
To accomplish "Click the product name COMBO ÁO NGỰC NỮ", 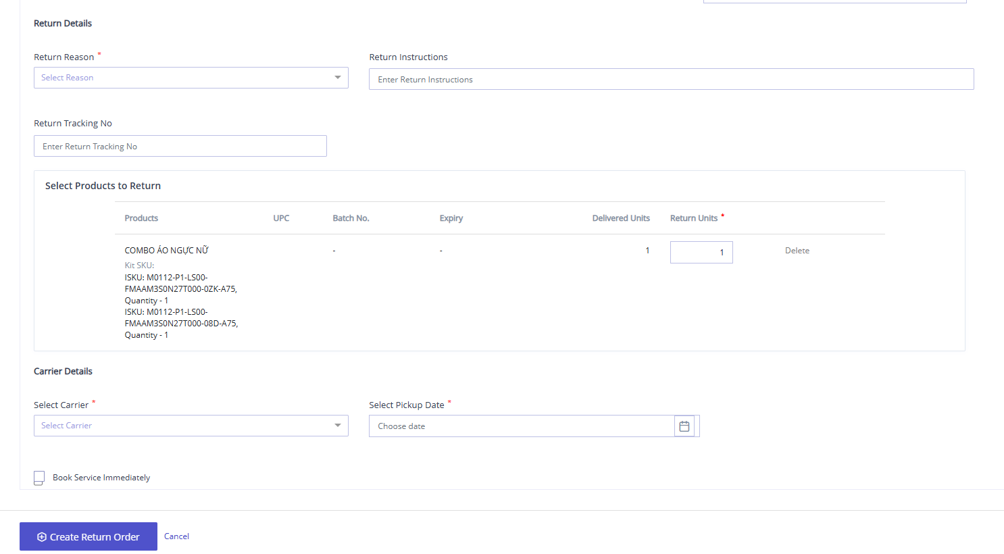I will 166,250.
